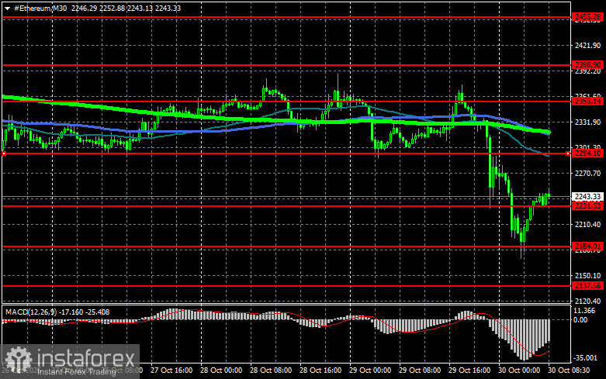Click the current price tag 2243.33
606x379 pixels.
pos(587,196)
